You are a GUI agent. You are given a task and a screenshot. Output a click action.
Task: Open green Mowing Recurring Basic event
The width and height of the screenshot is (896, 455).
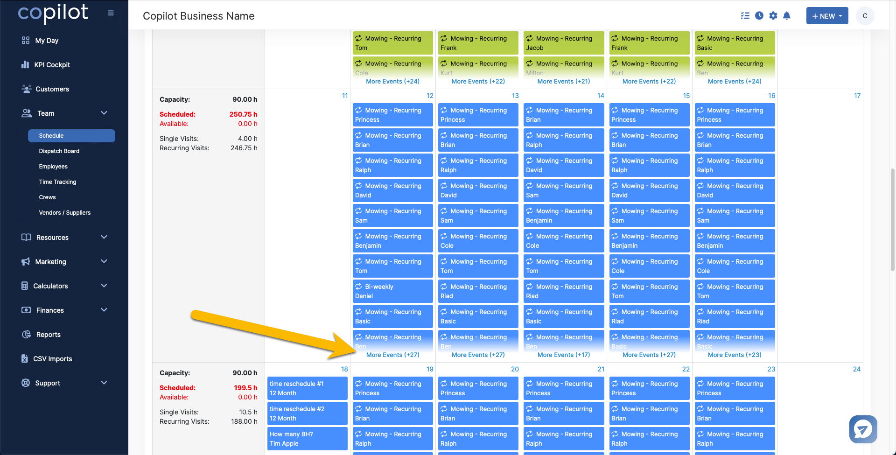(735, 43)
